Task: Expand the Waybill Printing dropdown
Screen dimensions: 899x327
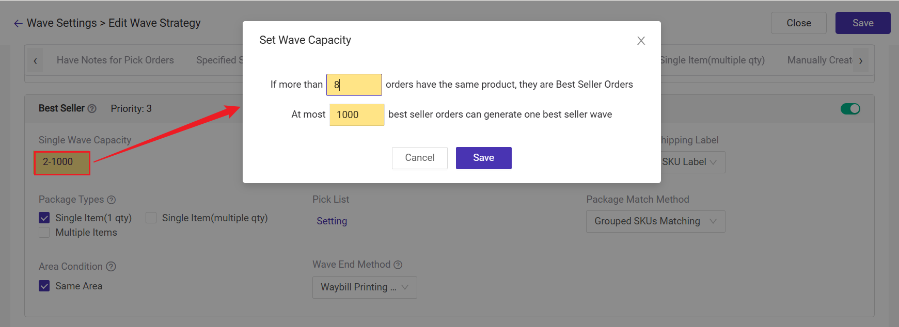Action: click(364, 287)
